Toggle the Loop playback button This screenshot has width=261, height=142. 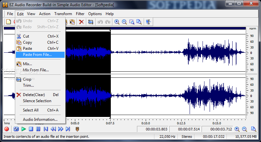click(16, 129)
